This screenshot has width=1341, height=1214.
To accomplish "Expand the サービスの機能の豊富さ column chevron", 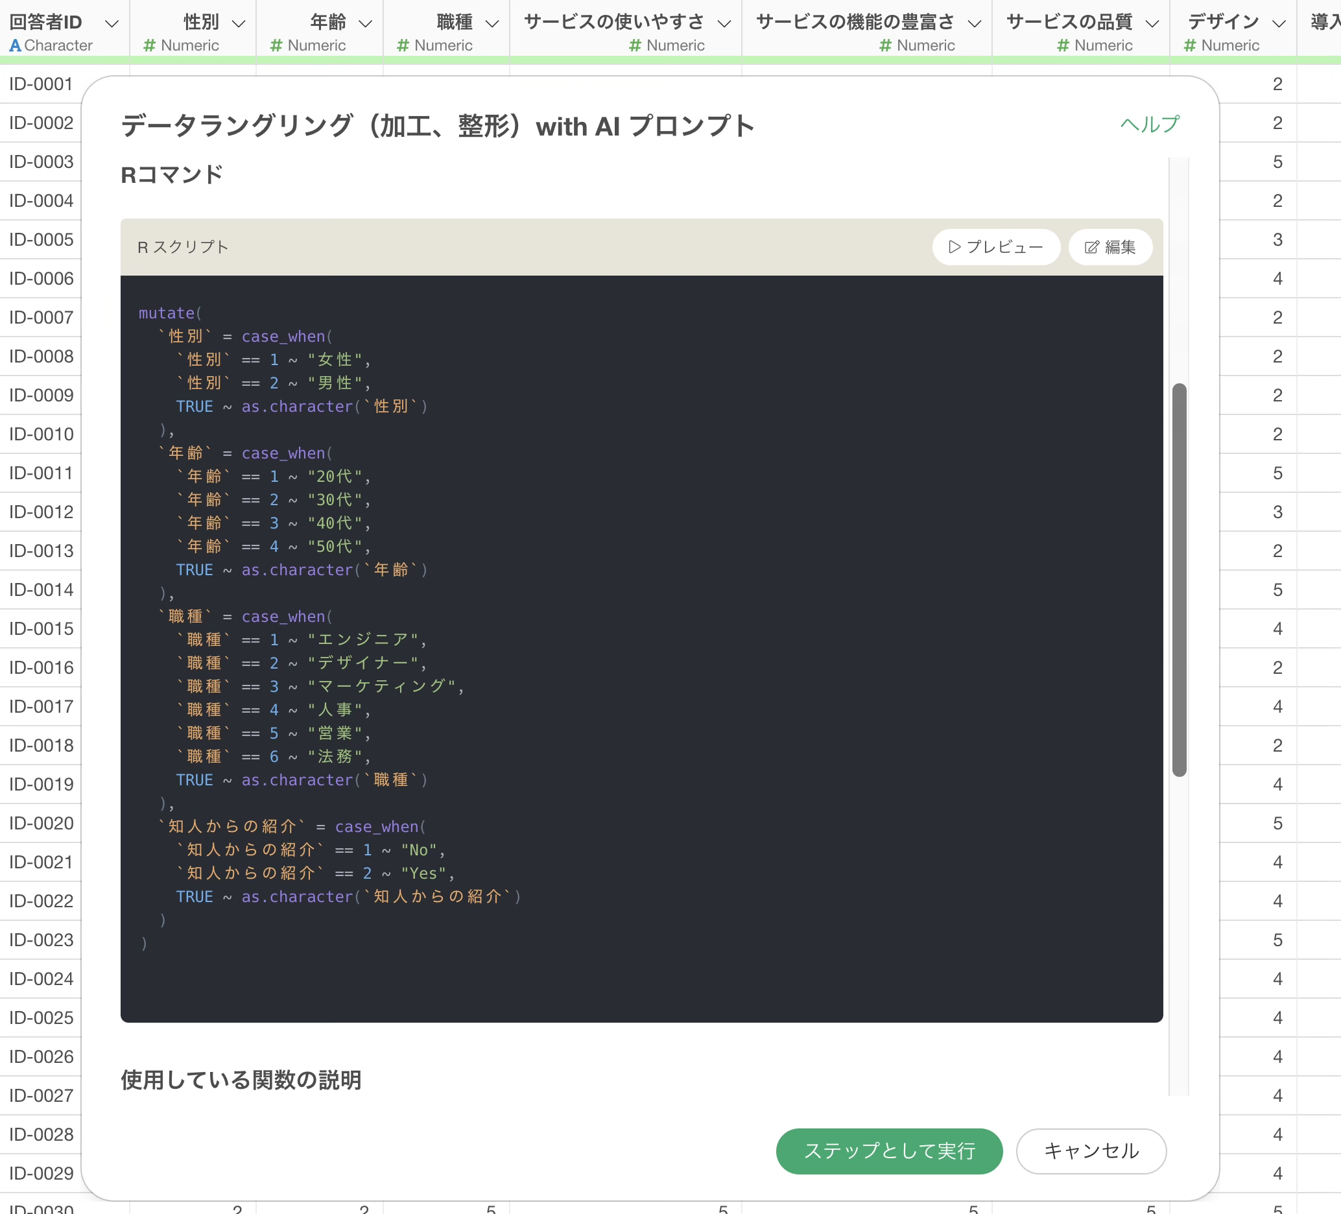I will tap(975, 23).
